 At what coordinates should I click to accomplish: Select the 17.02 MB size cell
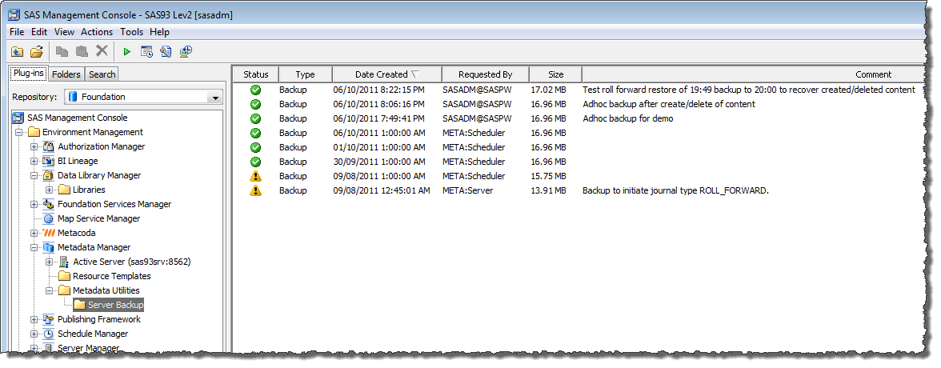pos(549,90)
